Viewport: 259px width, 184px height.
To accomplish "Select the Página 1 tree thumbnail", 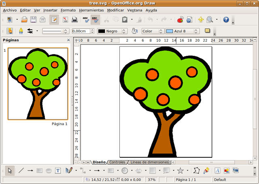I will [38, 84].
